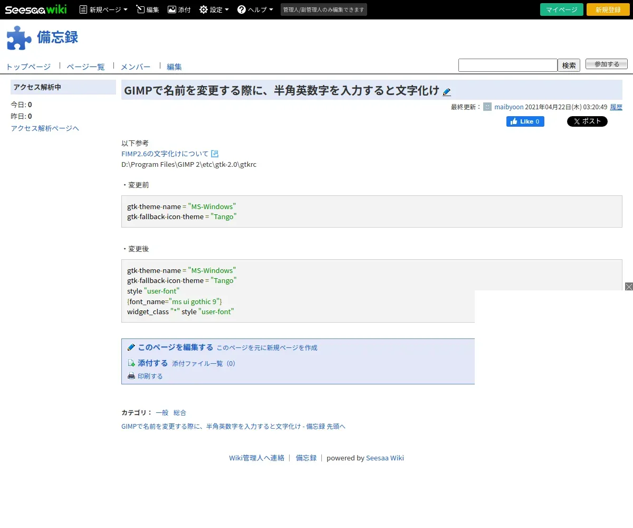Click the 添付 image icon in toolbar

[x=172, y=10]
